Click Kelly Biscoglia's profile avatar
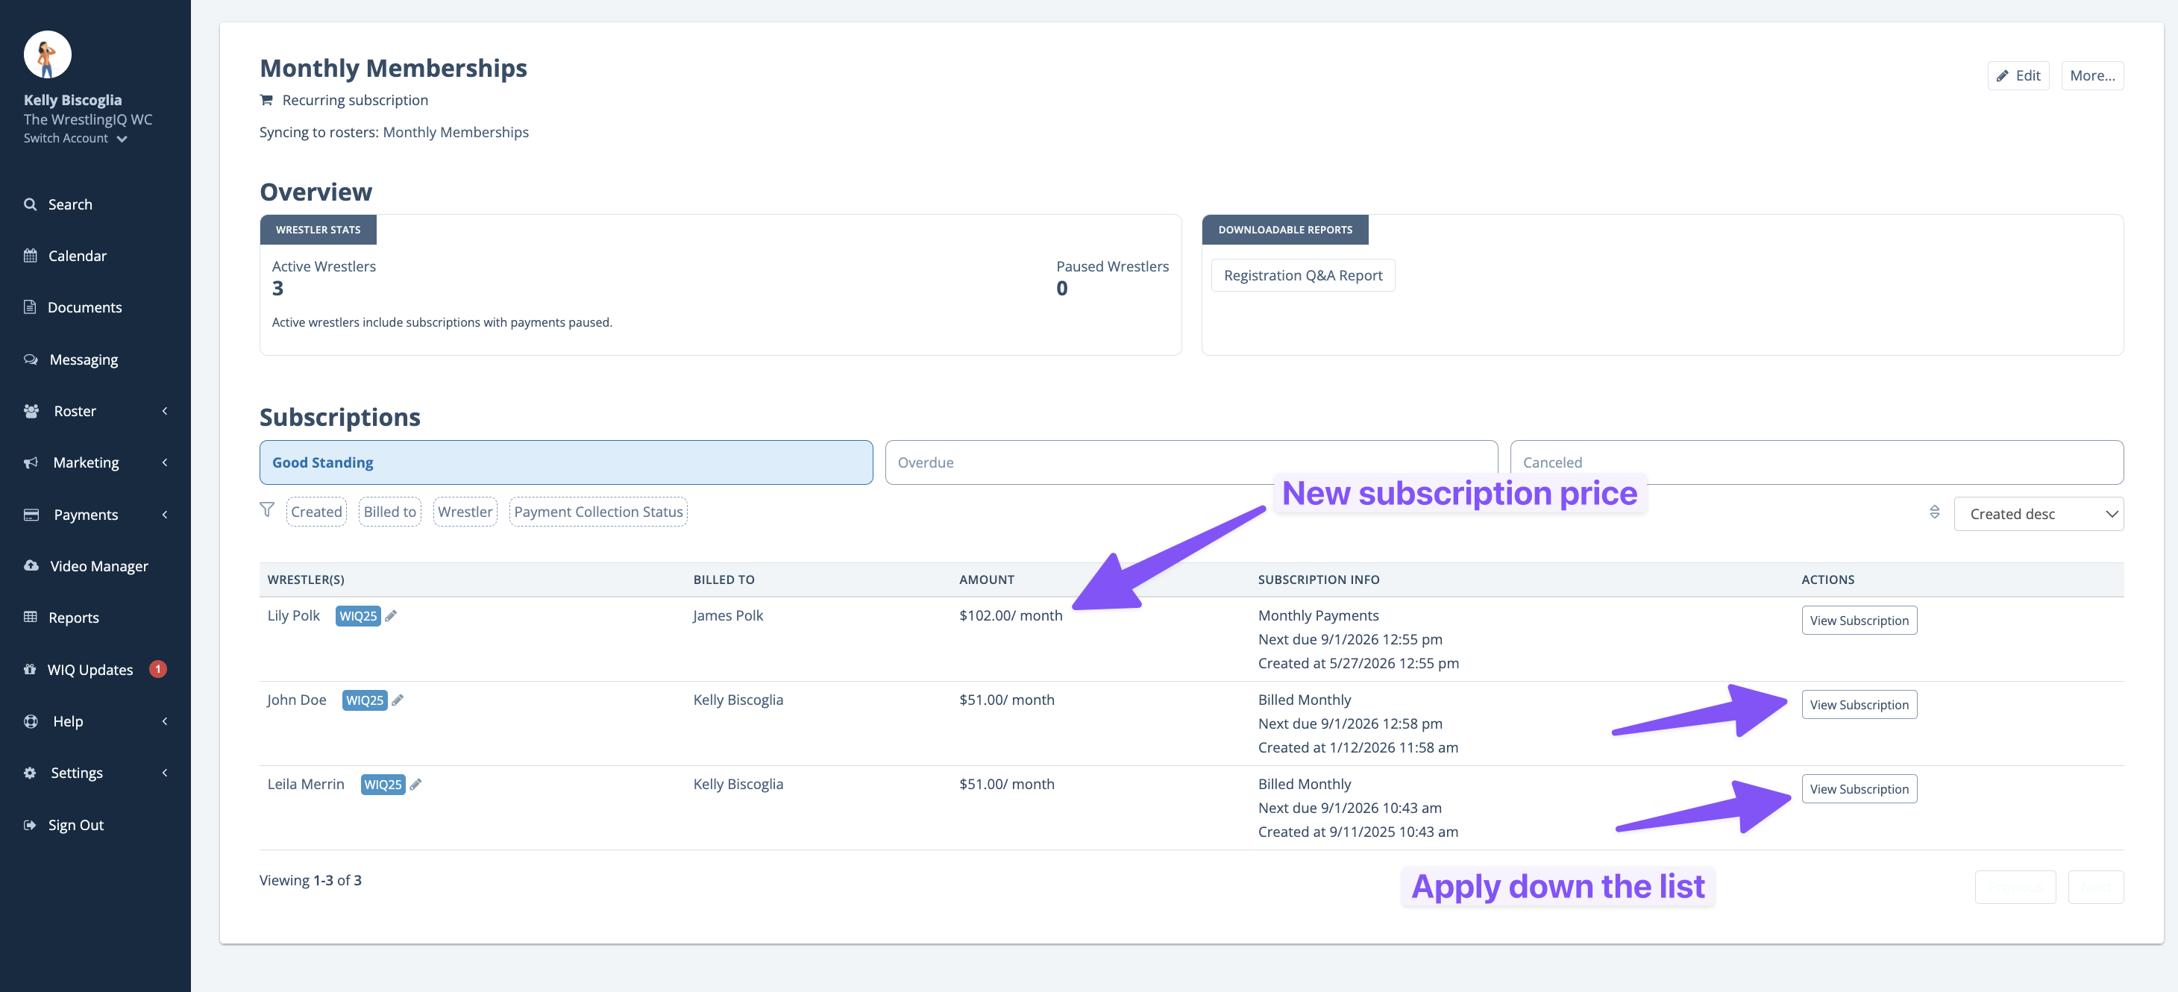Viewport: 2178px width, 992px height. point(47,55)
